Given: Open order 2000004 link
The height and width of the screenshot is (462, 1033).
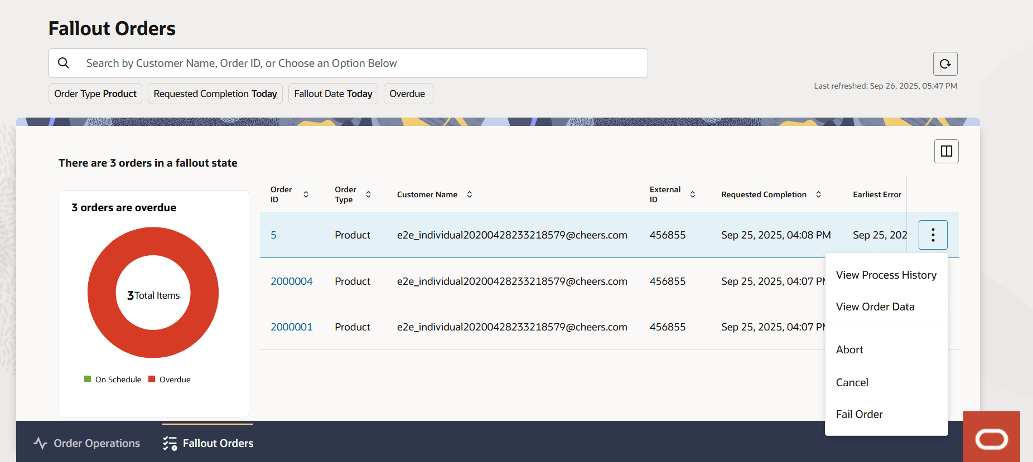Looking at the screenshot, I should pyautogui.click(x=292, y=281).
